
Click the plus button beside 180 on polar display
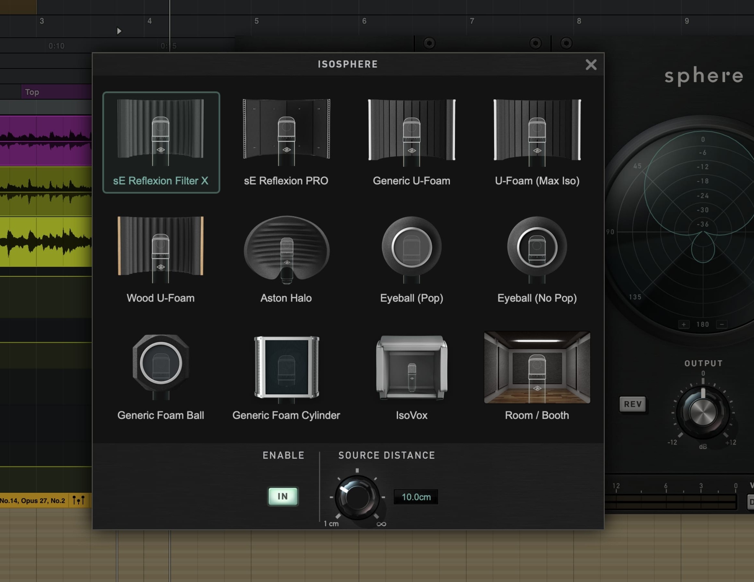tap(684, 324)
